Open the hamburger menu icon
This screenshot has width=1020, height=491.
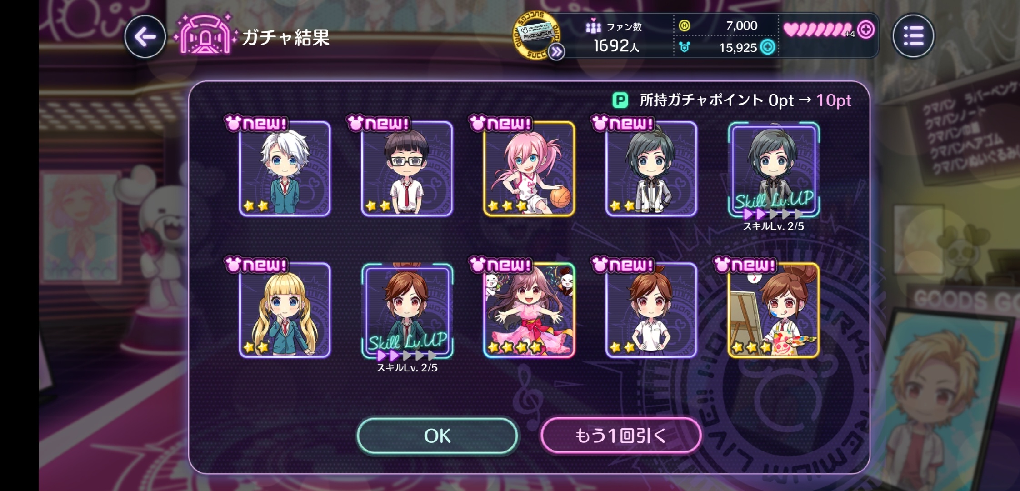pos(913,36)
